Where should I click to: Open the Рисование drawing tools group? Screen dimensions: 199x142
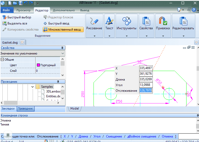tap(94, 25)
